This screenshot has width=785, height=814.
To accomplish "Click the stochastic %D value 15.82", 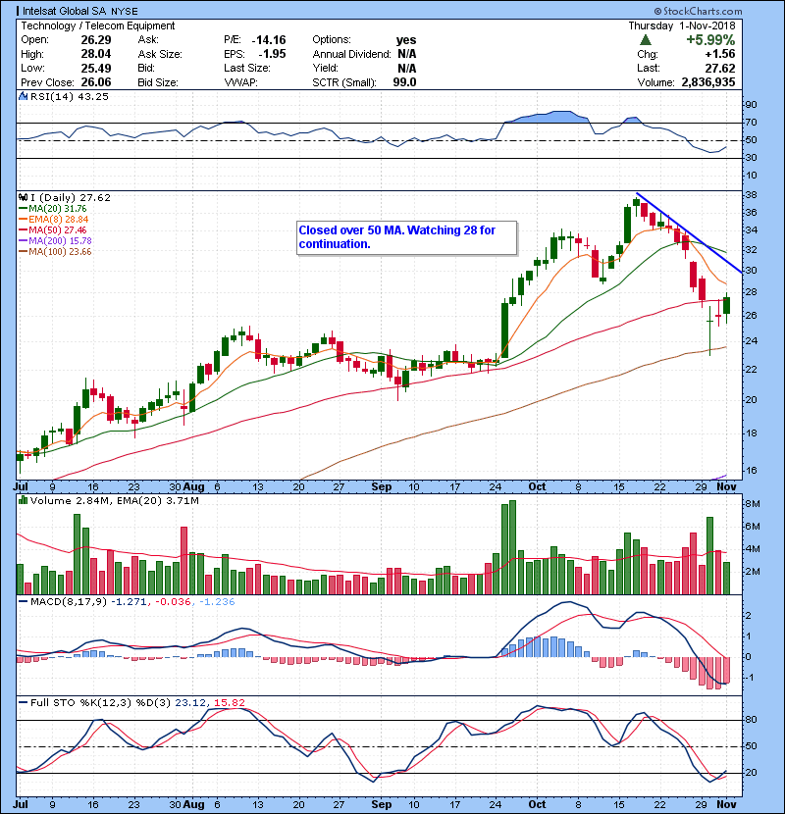I will (x=229, y=702).
